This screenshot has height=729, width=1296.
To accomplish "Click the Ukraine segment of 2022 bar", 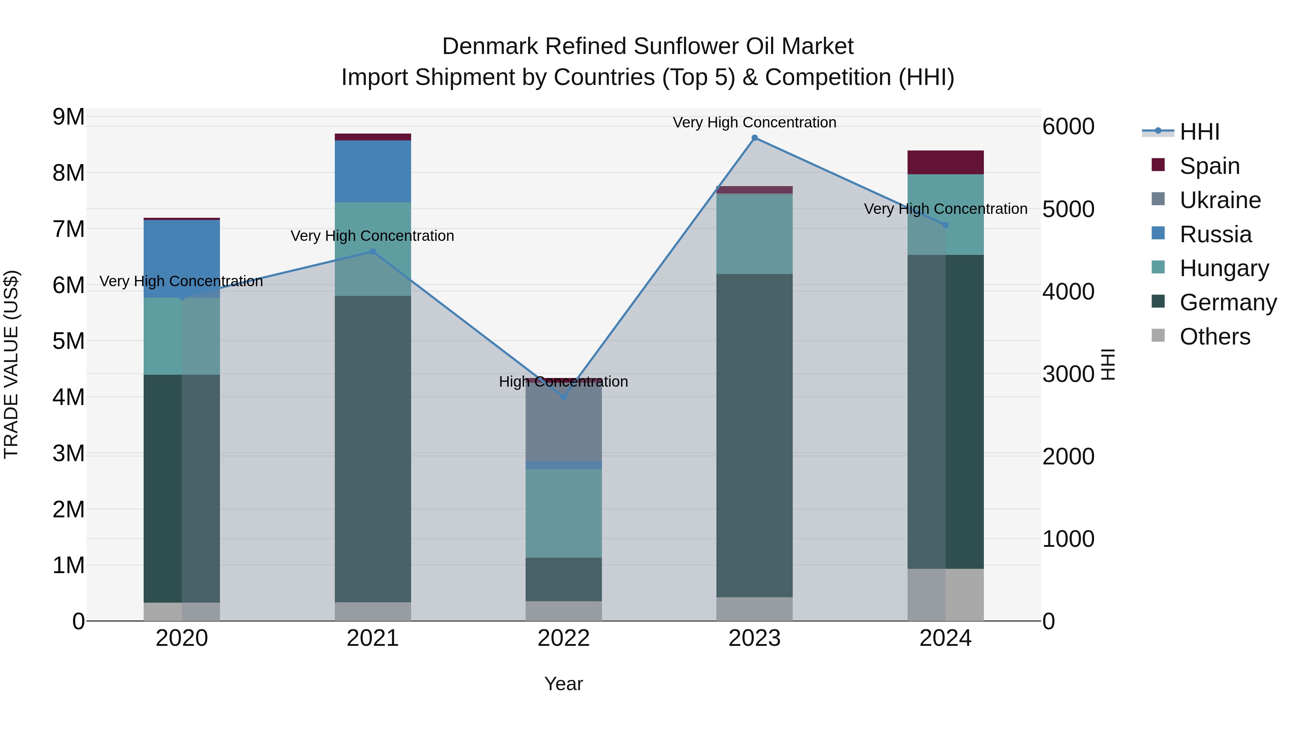I will tap(563, 423).
